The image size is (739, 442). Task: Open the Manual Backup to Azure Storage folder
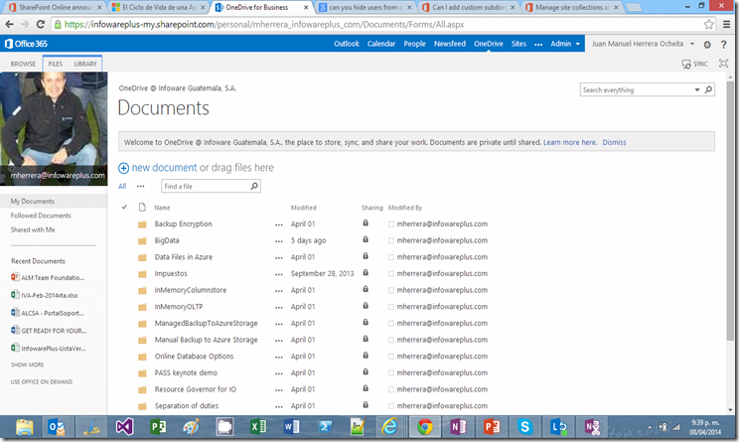[206, 340]
